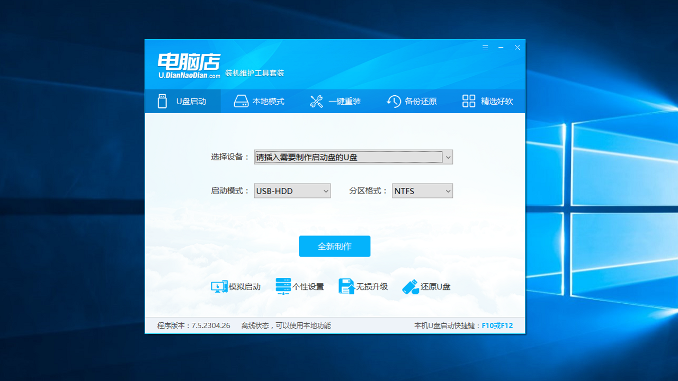Open the hamburger menu in title bar
Screen dimensions: 678x381
485,47
